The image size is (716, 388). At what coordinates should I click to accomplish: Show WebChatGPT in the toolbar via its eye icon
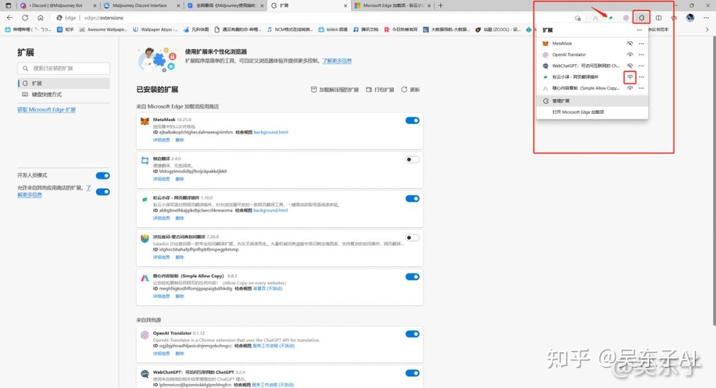coord(630,66)
